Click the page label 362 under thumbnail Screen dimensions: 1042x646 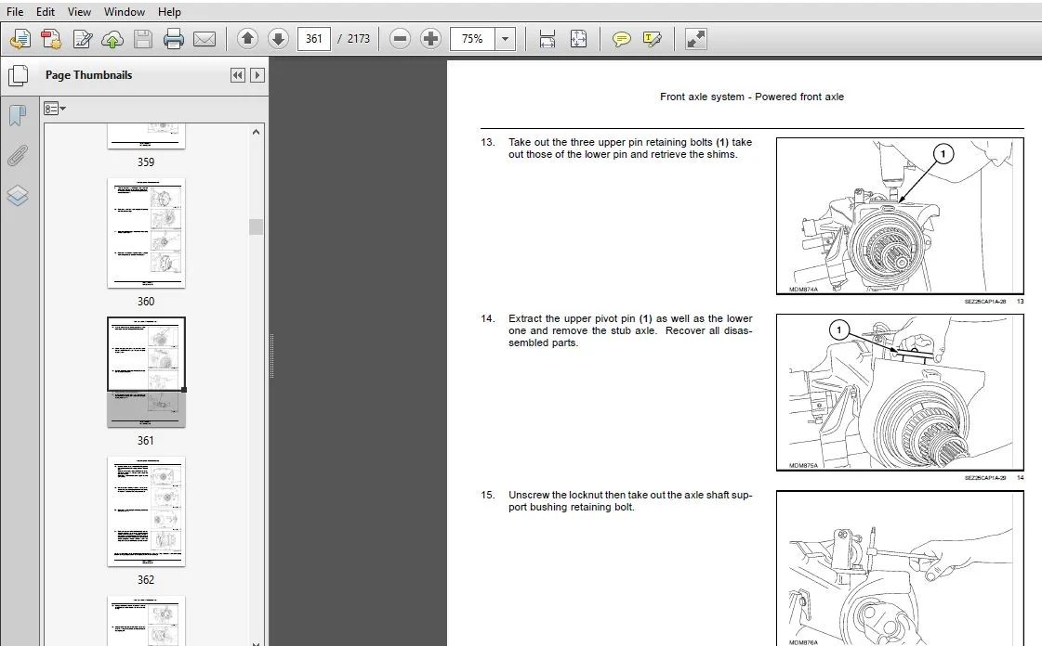146,580
